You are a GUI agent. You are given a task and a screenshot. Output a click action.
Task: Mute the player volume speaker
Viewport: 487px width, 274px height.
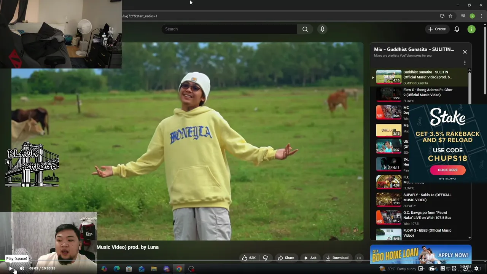[x=22, y=268]
